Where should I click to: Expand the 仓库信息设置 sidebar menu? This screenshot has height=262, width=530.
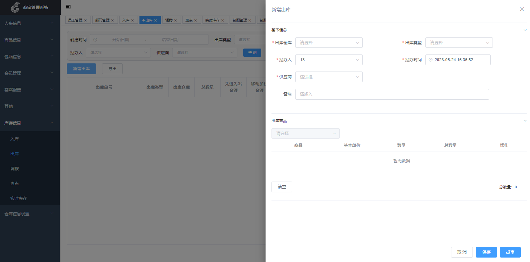tap(30, 214)
